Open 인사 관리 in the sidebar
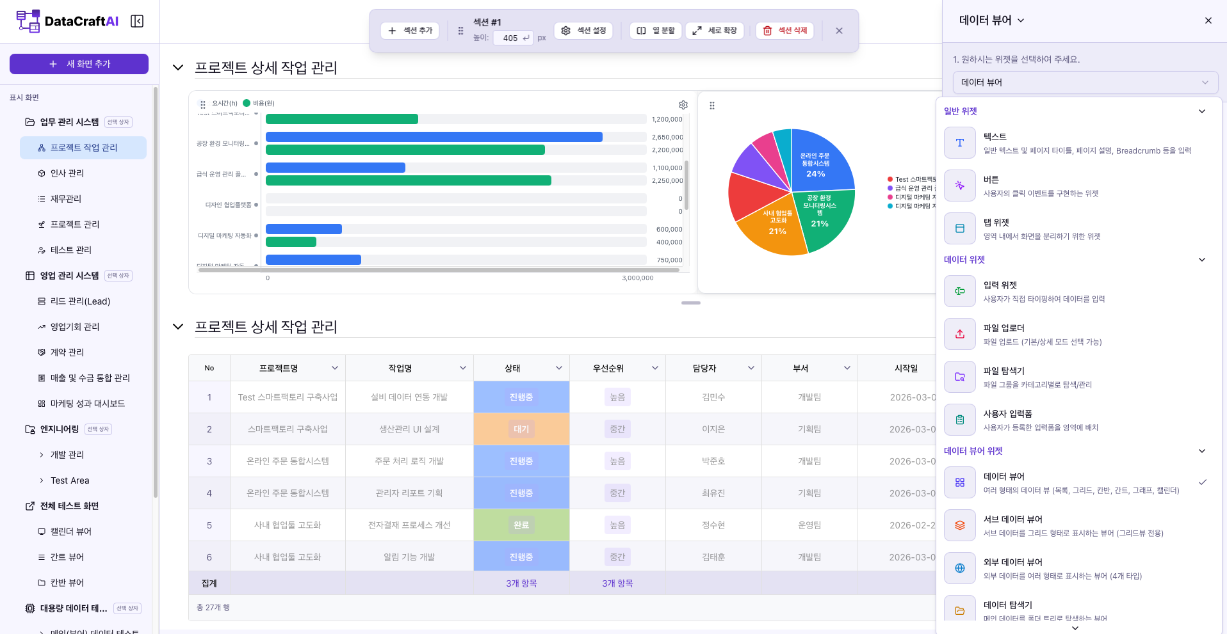 pyautogui.click(x=67, y=173)
